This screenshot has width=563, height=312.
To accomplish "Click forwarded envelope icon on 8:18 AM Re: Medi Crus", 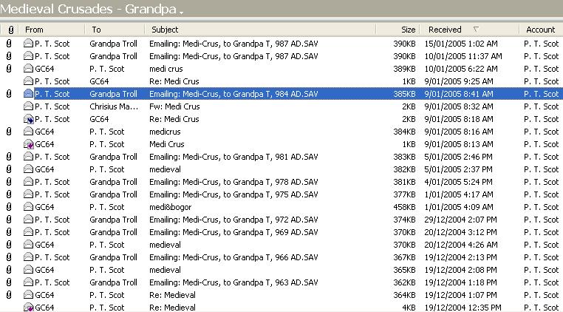I will 28,119.
